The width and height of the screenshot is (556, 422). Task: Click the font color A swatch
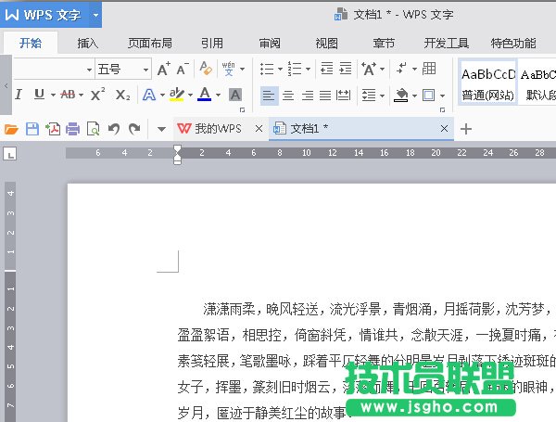pyautogui.click(x=203, y=95)
